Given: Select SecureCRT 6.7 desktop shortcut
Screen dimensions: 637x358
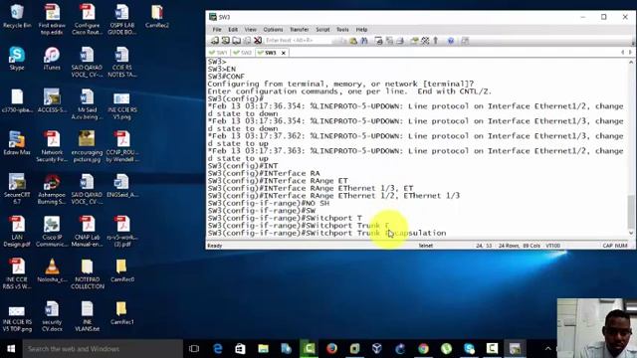Looking at the screenshot, I should [17, 189].
